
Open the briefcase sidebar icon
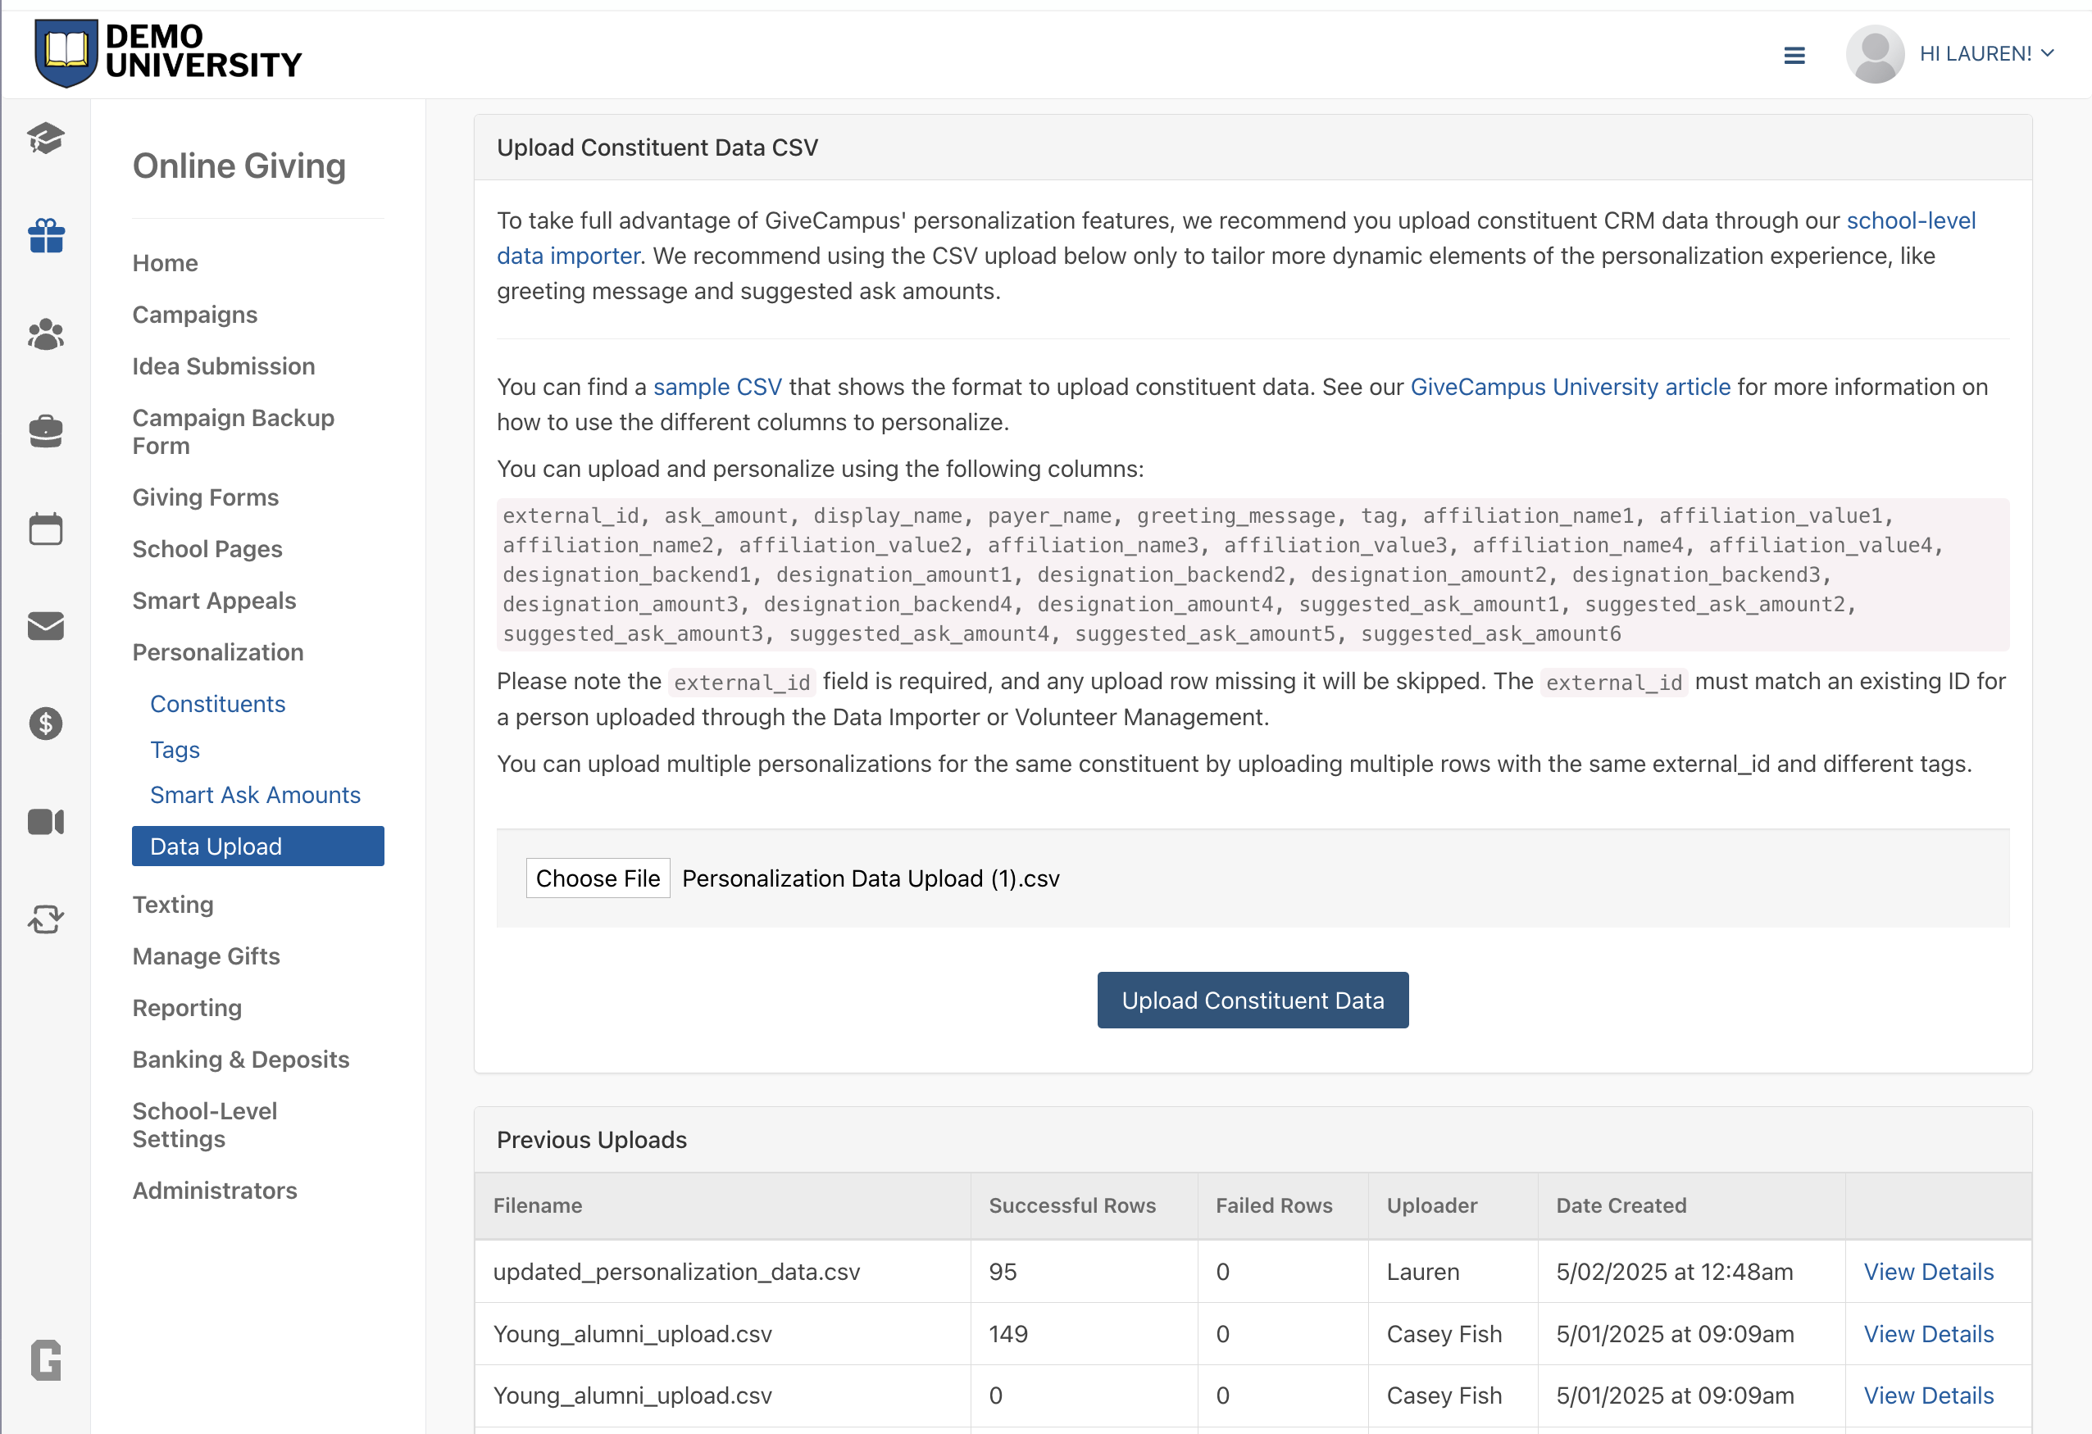pos(46,431)
